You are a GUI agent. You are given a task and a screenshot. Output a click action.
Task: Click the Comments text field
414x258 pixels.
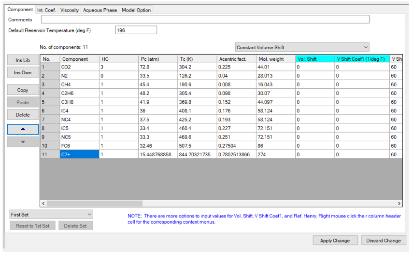point(205,20)
